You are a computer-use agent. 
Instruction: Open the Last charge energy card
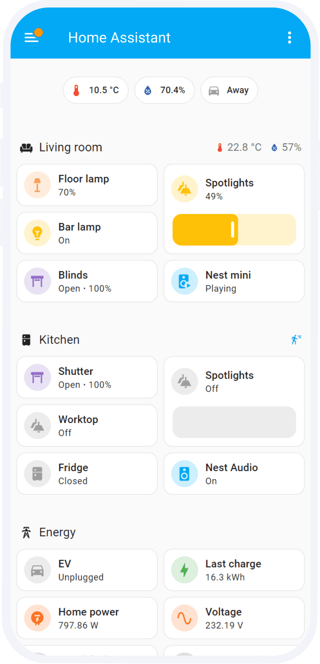[x=234, y=570]
